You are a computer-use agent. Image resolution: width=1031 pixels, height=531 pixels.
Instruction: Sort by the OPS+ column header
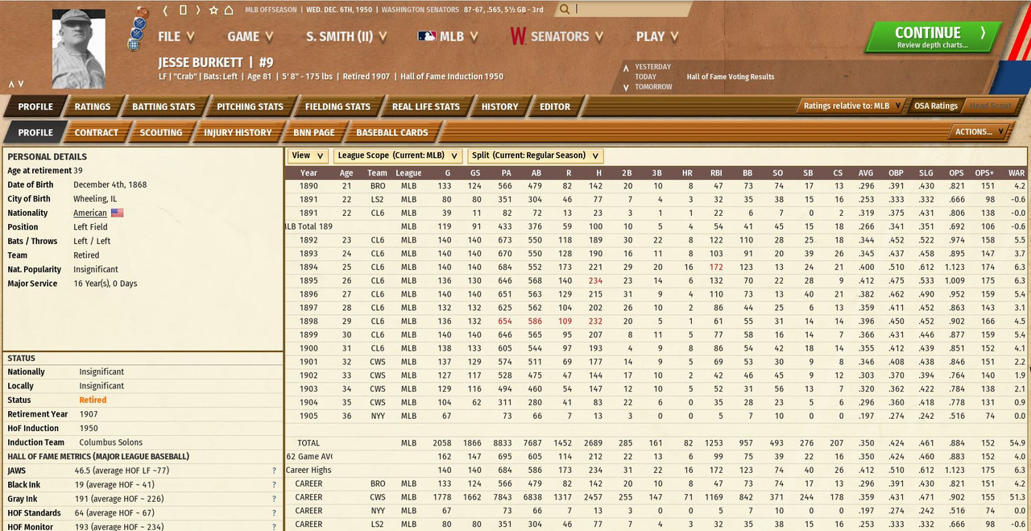click(986, 172)
